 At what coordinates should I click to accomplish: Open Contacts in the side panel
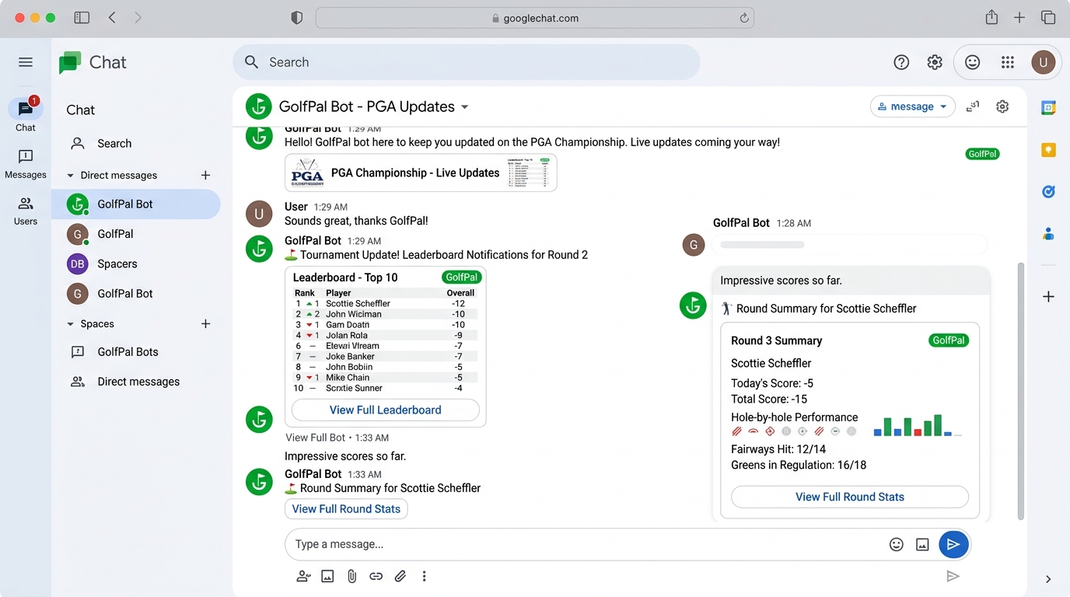coord(1048,233)
